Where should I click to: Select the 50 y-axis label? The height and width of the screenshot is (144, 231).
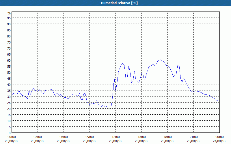(x=9, y=72)
